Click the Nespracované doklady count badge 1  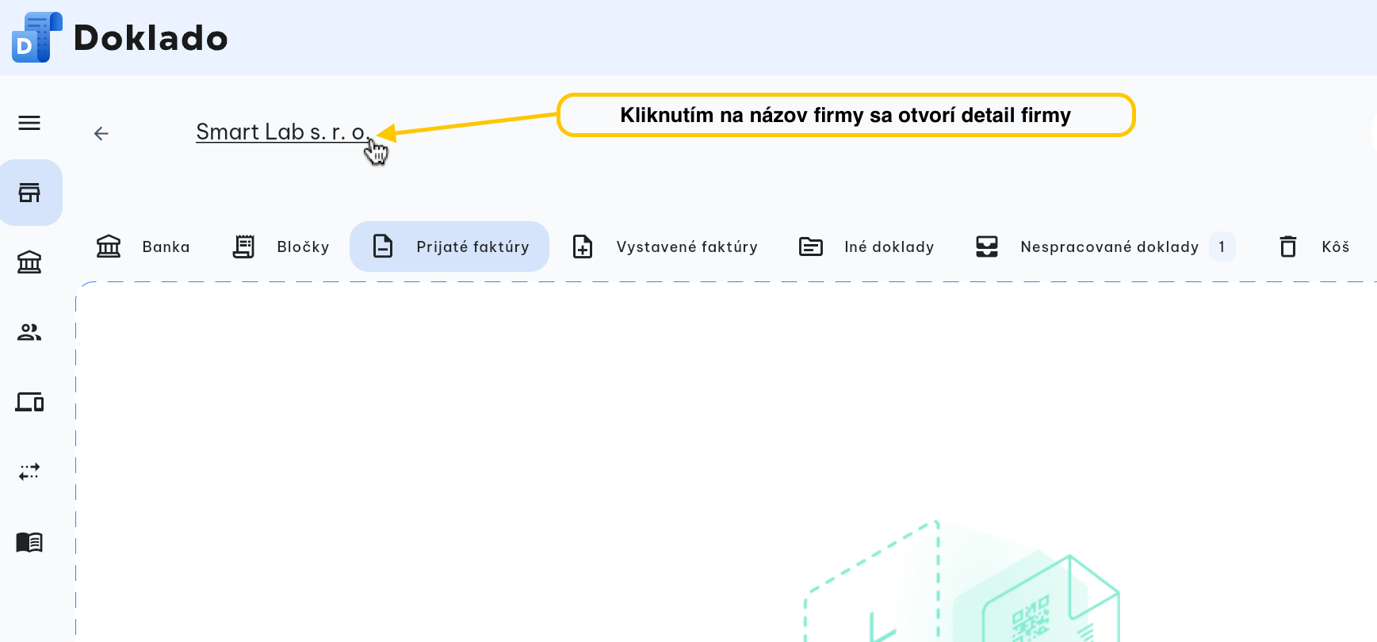coord(1222,246)
